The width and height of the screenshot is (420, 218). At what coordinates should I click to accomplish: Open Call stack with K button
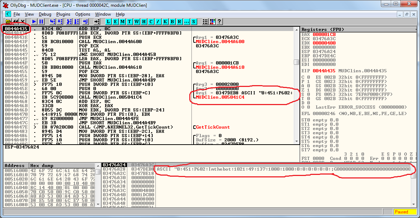pyautogui.click(x=165, y=22)
